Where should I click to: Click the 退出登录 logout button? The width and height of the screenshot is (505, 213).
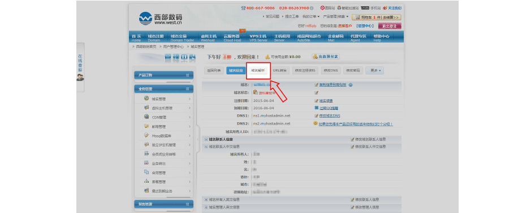point(390,26)
